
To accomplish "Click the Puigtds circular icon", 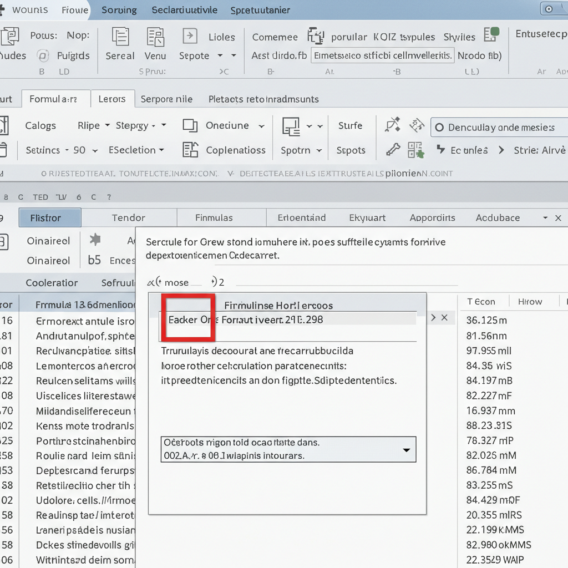I will point(43,56).
